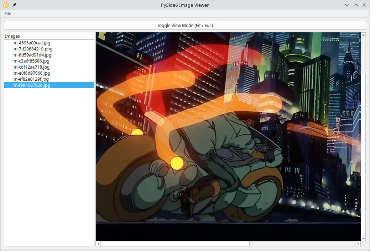Click the vertical scrollbar down arrow
Image resolution: width=370 pixels, height=251 pixels.
point(363,238)
